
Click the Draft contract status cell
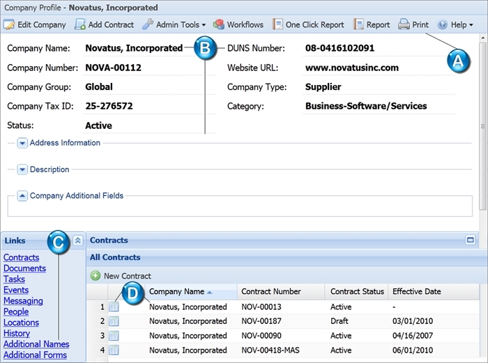pos(340,321)
